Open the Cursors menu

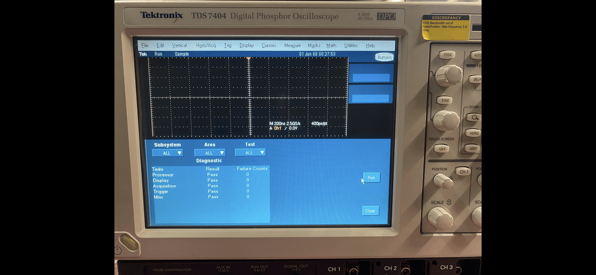pyautogui.click(x=269, y=45)
